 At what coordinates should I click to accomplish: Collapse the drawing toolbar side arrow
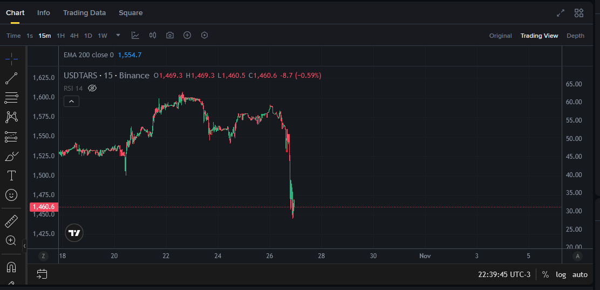point(24,246)
